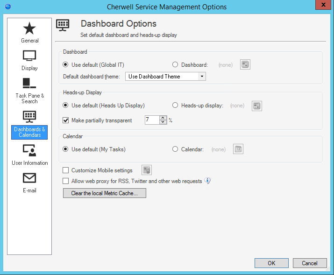Click the web proxy info icon
The width and height of the screenshot is (334, 275).
tap(208, 181)
